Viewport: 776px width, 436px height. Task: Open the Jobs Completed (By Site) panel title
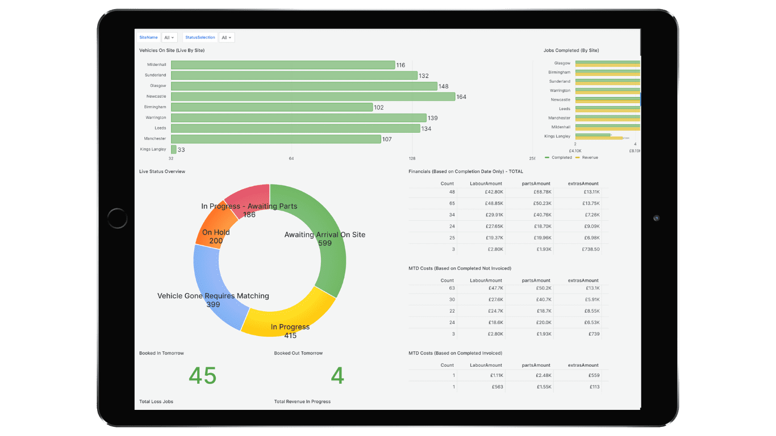pyautogui.click(x=571, y=51)
